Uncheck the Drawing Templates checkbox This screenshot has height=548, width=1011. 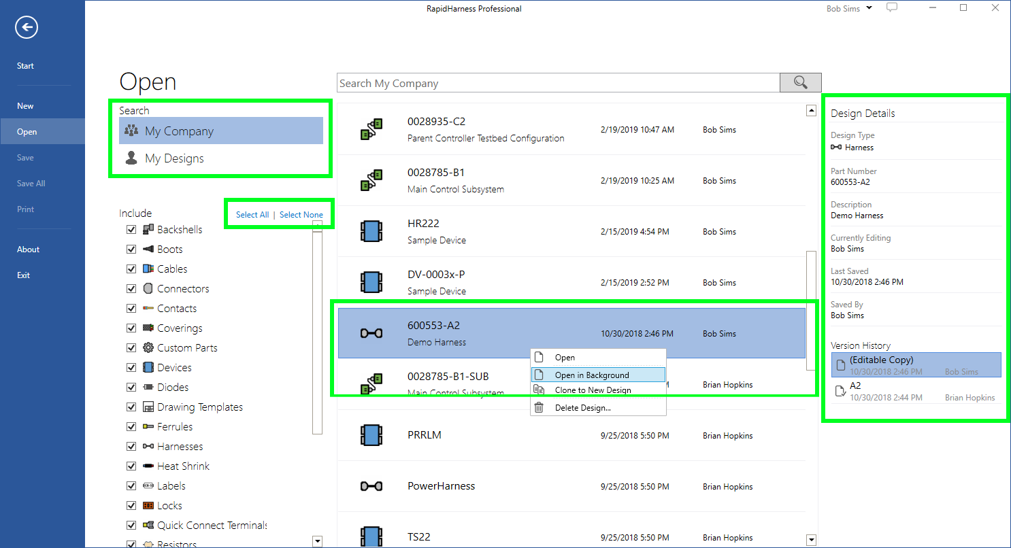132,407
